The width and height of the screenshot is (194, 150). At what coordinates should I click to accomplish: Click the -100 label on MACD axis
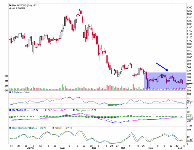189,126
